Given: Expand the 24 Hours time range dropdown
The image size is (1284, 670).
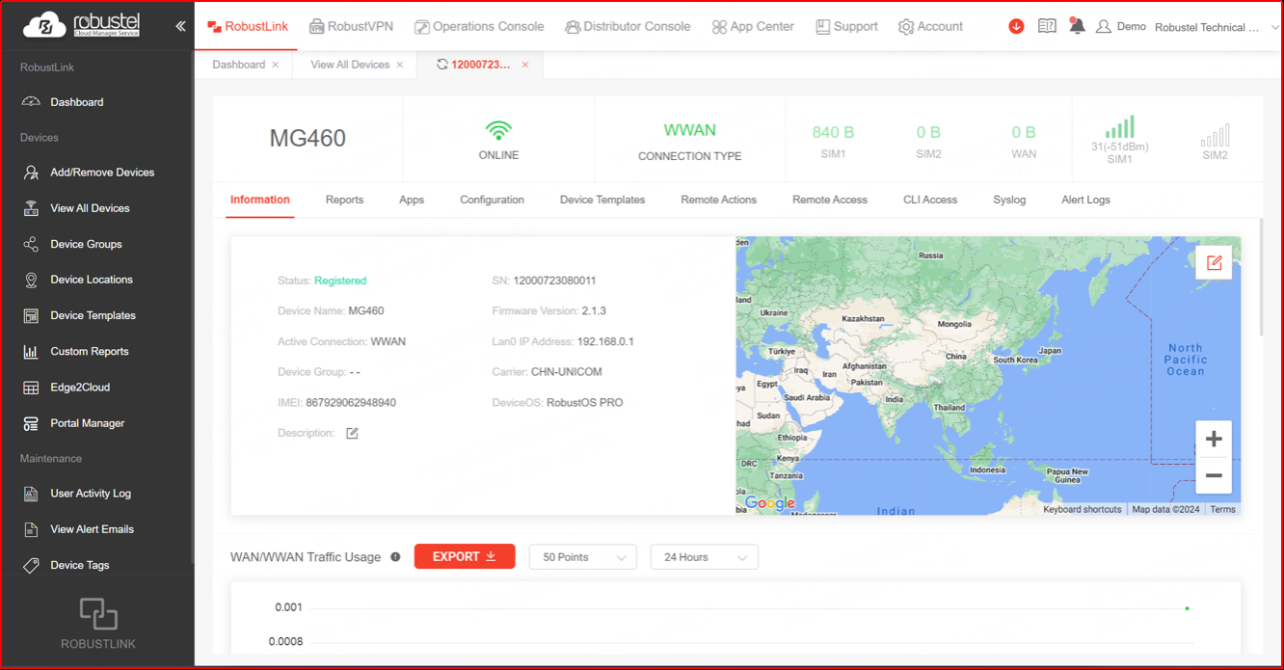Looking at the screenshot, I should [705, 557].
